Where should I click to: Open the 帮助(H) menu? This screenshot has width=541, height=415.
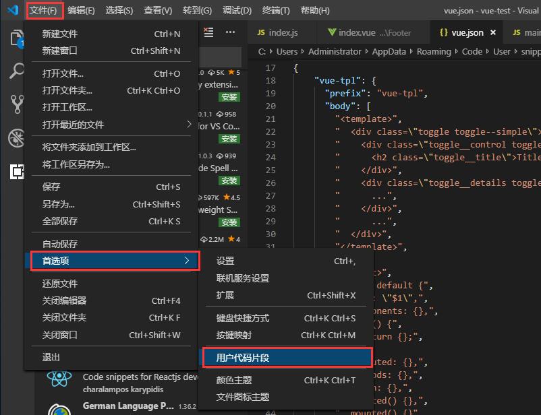point(315,10)
